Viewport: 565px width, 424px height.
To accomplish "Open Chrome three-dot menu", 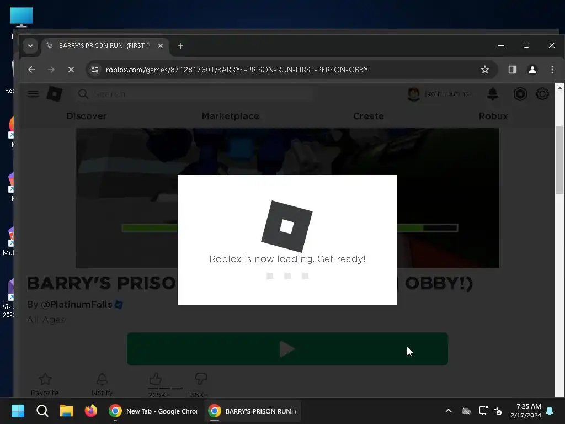I will click(x=552, y=70).
